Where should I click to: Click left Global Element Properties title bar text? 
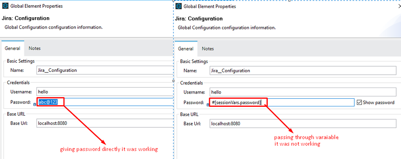(37, 6)
